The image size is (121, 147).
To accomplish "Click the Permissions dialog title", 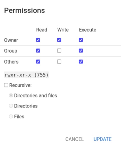I will point(25,10).
